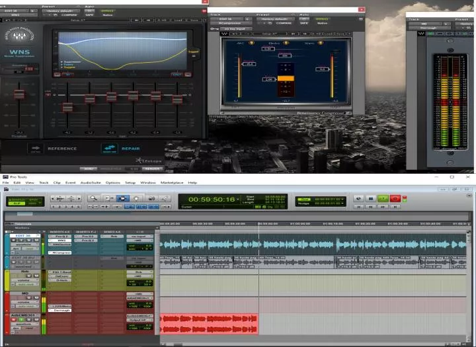Image resolution: width=476 pixels, height=347 pixels.
Task: Open the Track menu
Action: click(44, 182)
